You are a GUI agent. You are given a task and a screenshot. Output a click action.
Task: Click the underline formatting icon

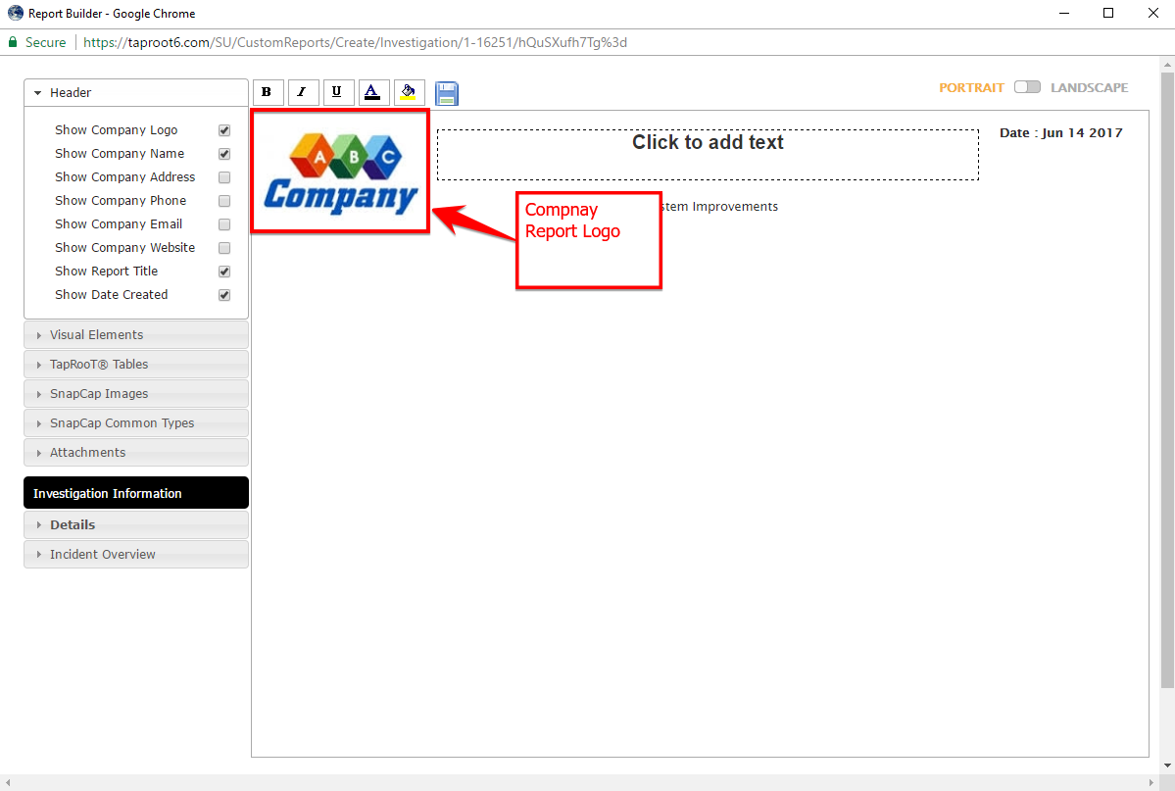tap(338, 92)
